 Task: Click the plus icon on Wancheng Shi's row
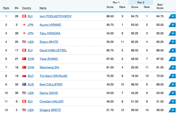click(x=172, y=67)
